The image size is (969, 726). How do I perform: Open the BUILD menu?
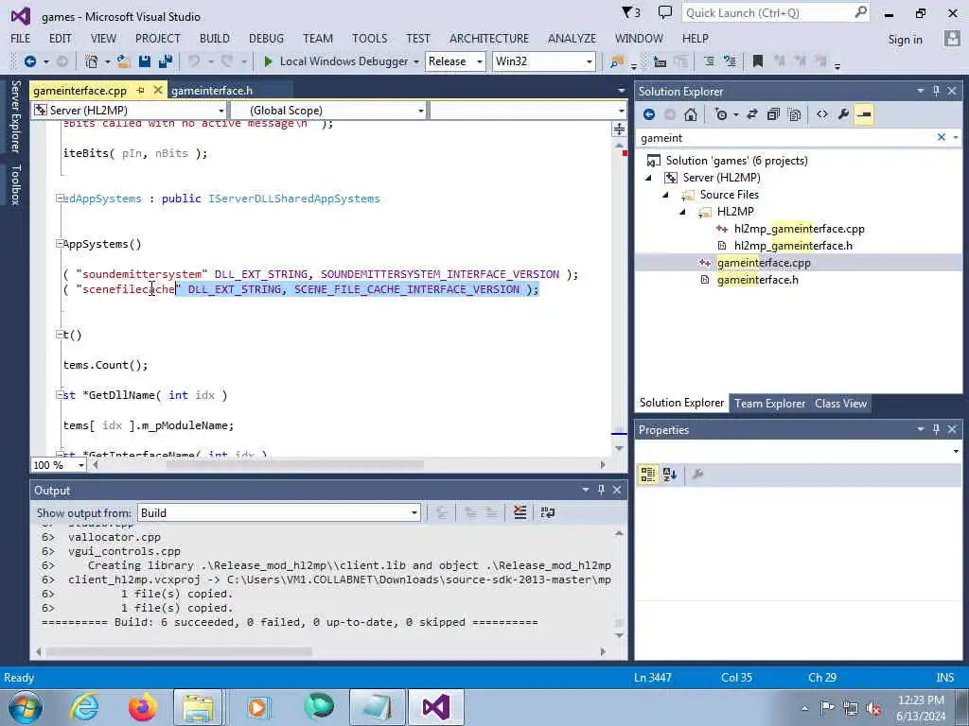(x=215, y=38)
